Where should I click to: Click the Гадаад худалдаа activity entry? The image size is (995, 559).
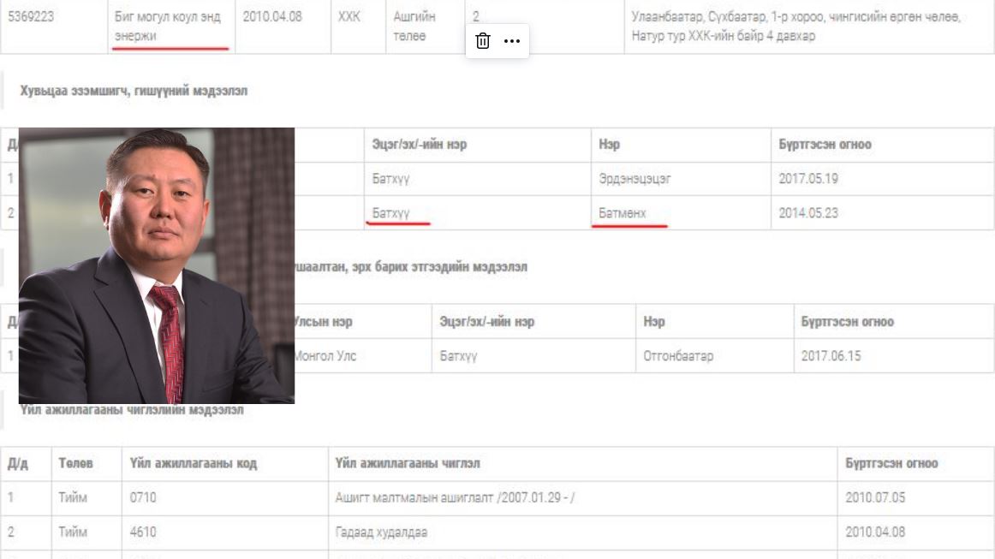point(381,532)
